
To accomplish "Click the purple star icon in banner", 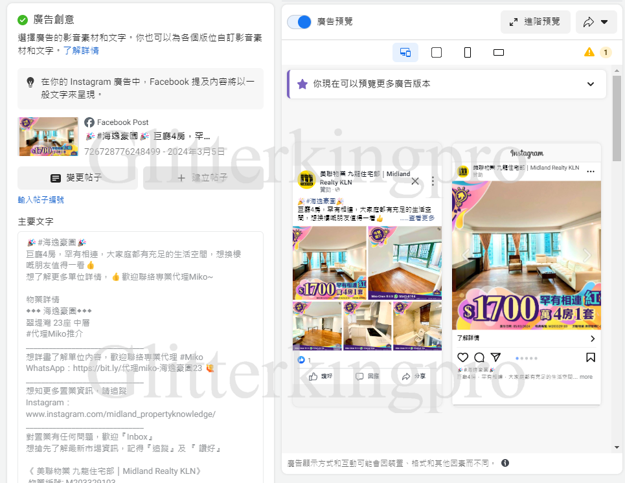I will [x=302, y=84].
